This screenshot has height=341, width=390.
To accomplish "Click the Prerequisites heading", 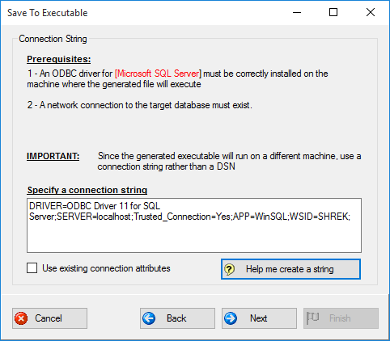I will pos(59,59).
